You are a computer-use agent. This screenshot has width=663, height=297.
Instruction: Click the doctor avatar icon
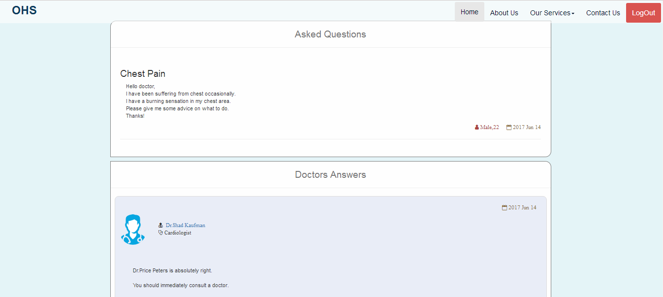pyautogui.click(x=133, y=230)
